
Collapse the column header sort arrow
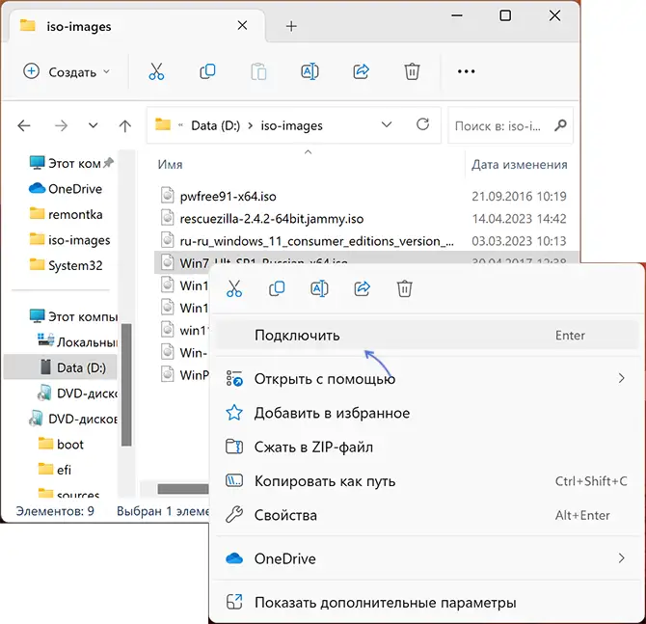[x=308, y=152]
